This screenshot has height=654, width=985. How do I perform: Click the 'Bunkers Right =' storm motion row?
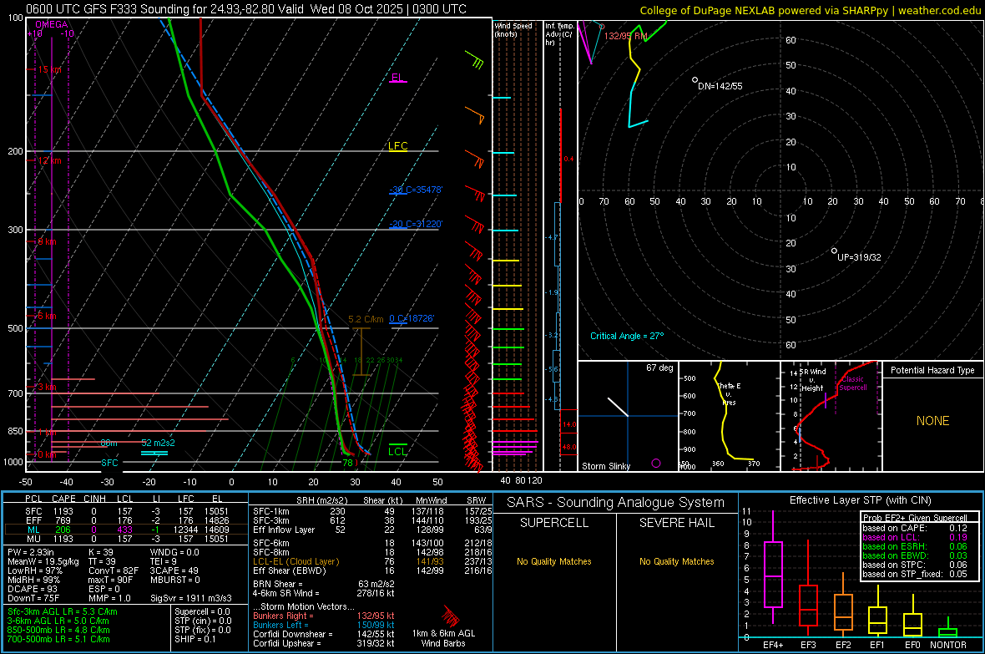pos(324,616)
